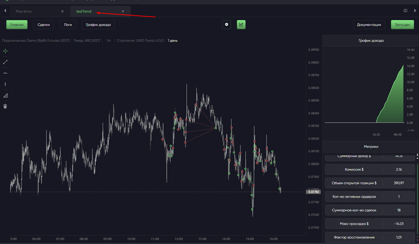Open the Сделки section
Screen dimensions: 419x244
click(x=44, y=25)
